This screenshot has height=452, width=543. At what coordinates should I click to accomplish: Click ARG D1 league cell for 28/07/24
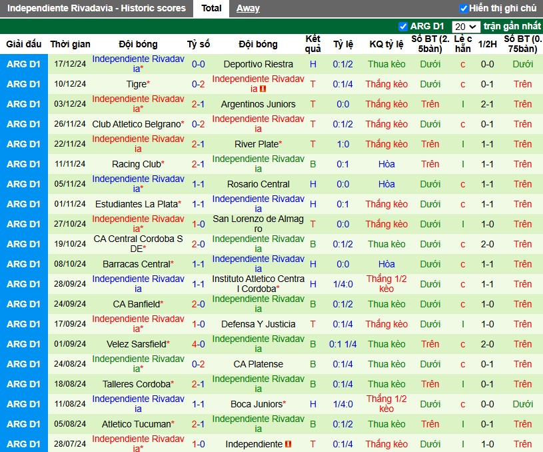[x=23, y=444]
